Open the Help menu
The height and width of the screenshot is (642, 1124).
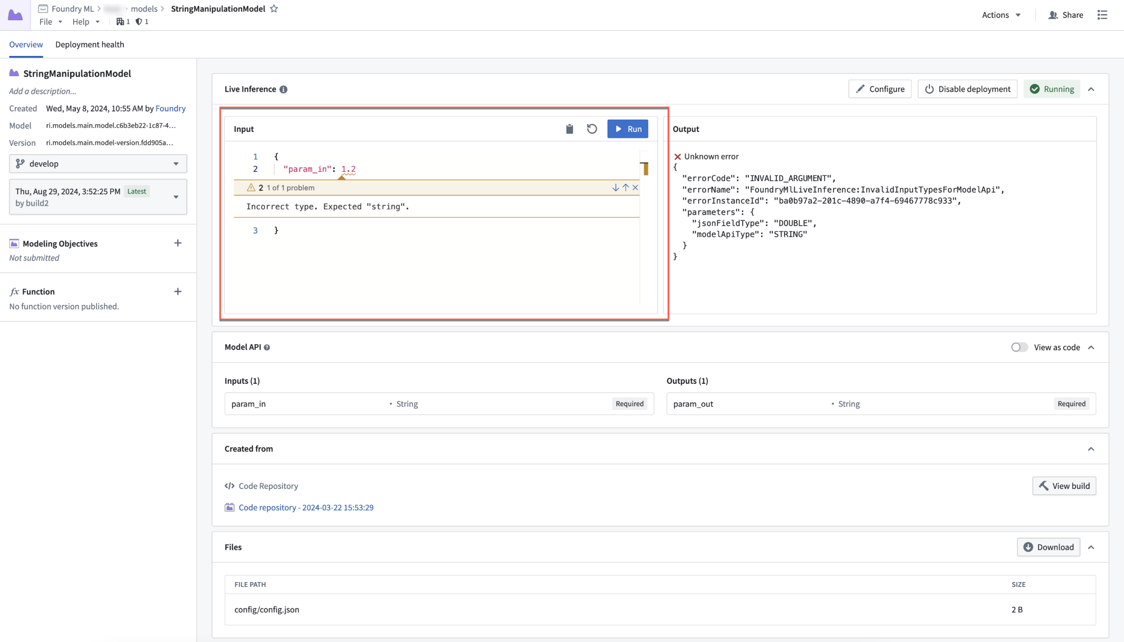click(86, 22)
